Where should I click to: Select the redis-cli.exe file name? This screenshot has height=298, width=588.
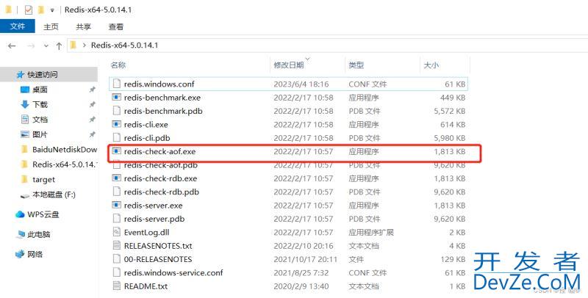[x=146, y=125]
